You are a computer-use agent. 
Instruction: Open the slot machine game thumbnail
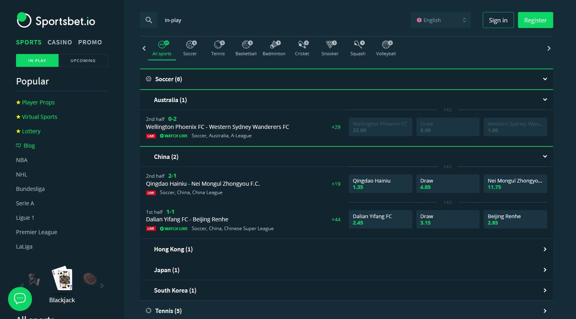coord(34,279)
